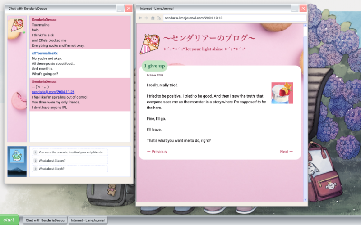
Task: Click the browser back arrow icon
Action: click(140, 18)
